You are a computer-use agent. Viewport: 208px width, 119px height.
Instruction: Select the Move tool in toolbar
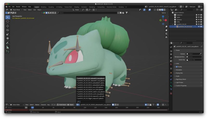click(x=8, y=26)
